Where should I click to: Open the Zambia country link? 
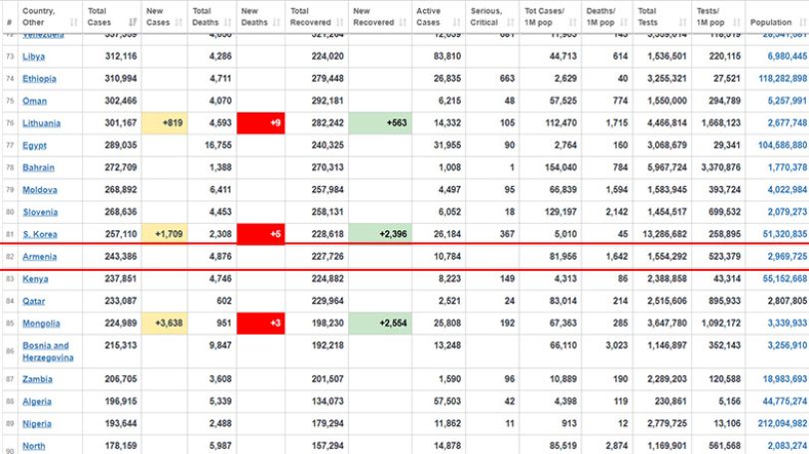37,379
